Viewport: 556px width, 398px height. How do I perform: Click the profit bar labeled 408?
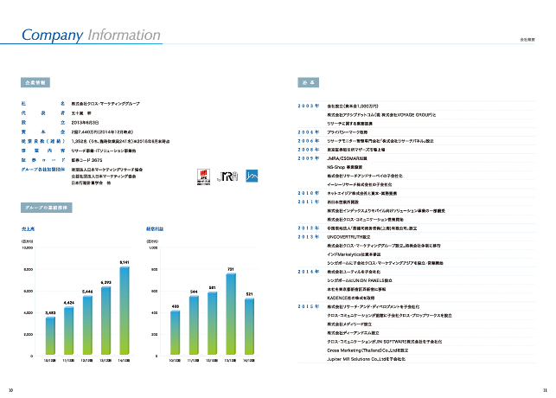(176, 332)
